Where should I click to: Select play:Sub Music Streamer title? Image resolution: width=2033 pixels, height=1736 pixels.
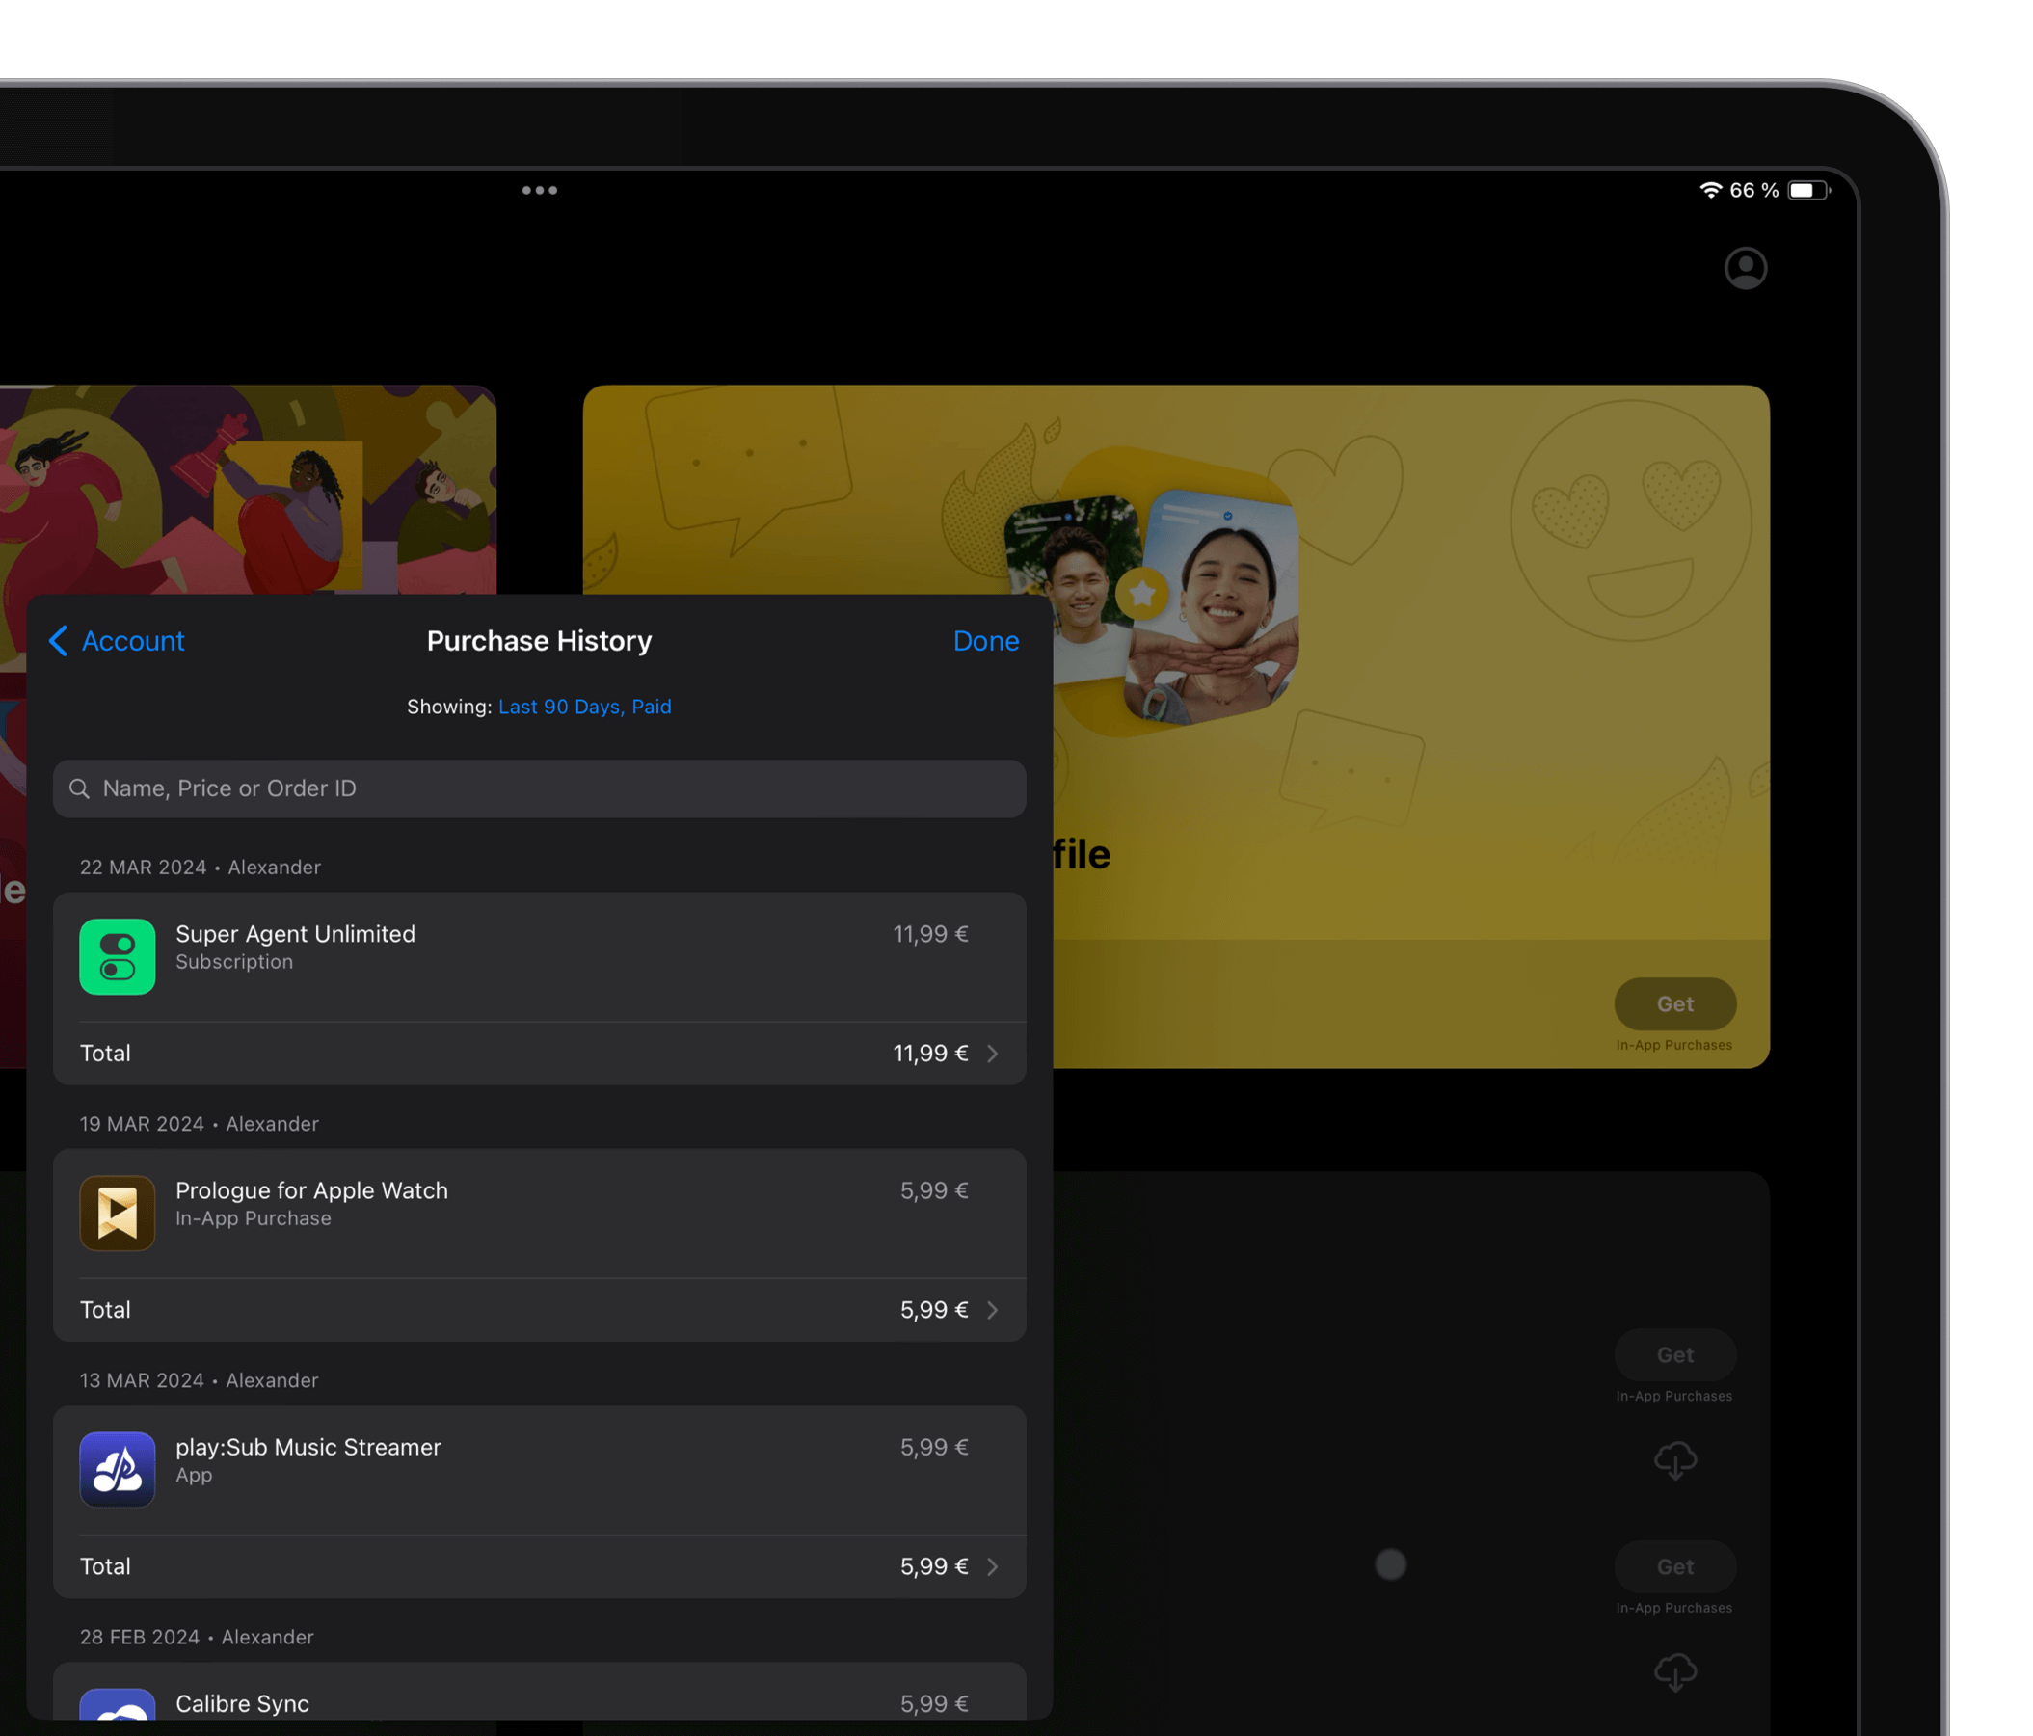point(308,1447)
